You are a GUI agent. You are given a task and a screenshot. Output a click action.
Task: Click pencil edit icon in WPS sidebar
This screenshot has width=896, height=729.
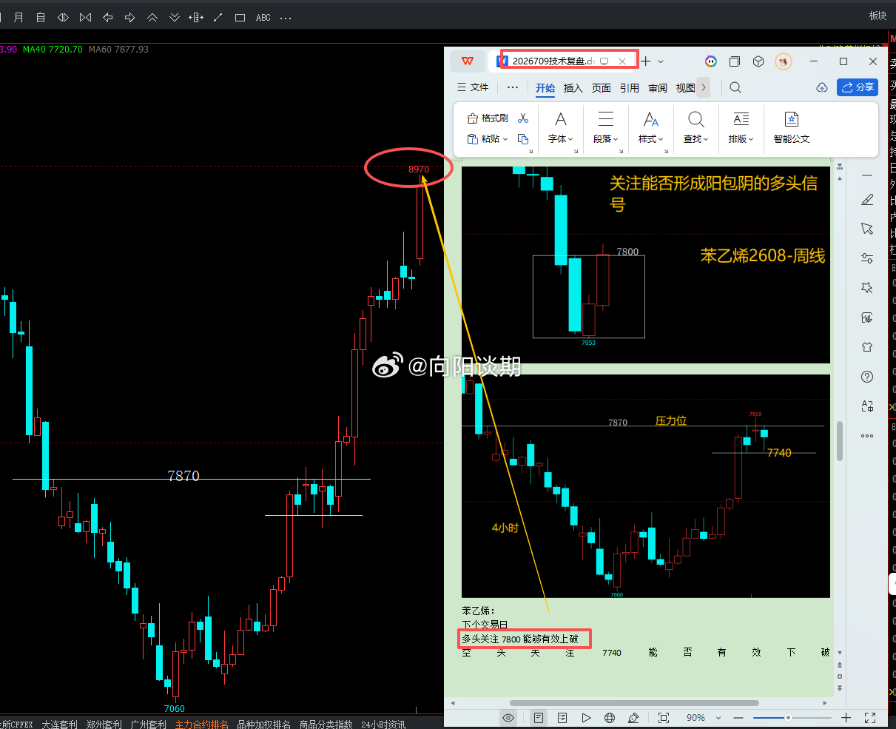coord(867,200)
